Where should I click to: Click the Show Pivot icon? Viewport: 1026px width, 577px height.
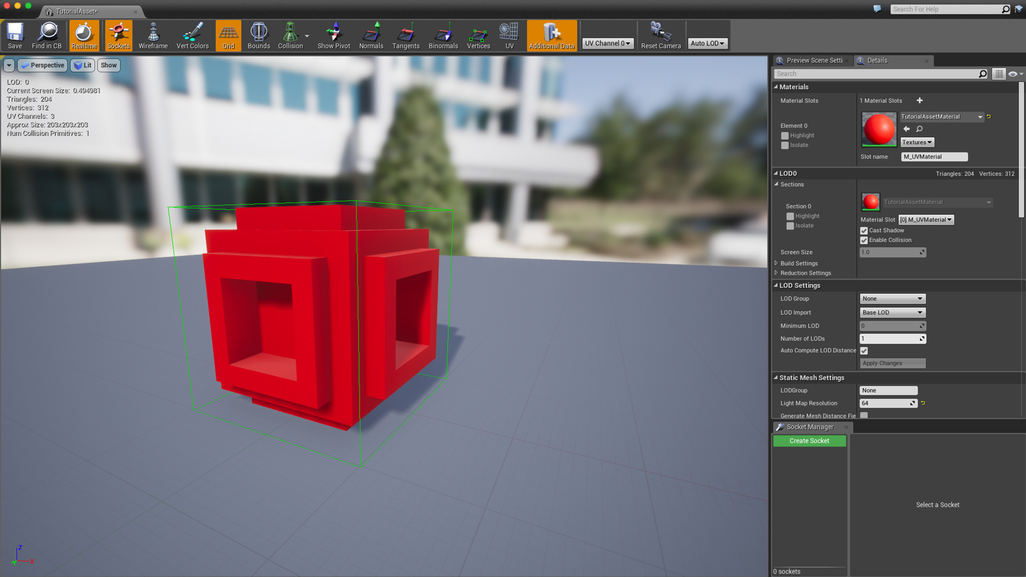pyautogui.click(x=333, y=35)
